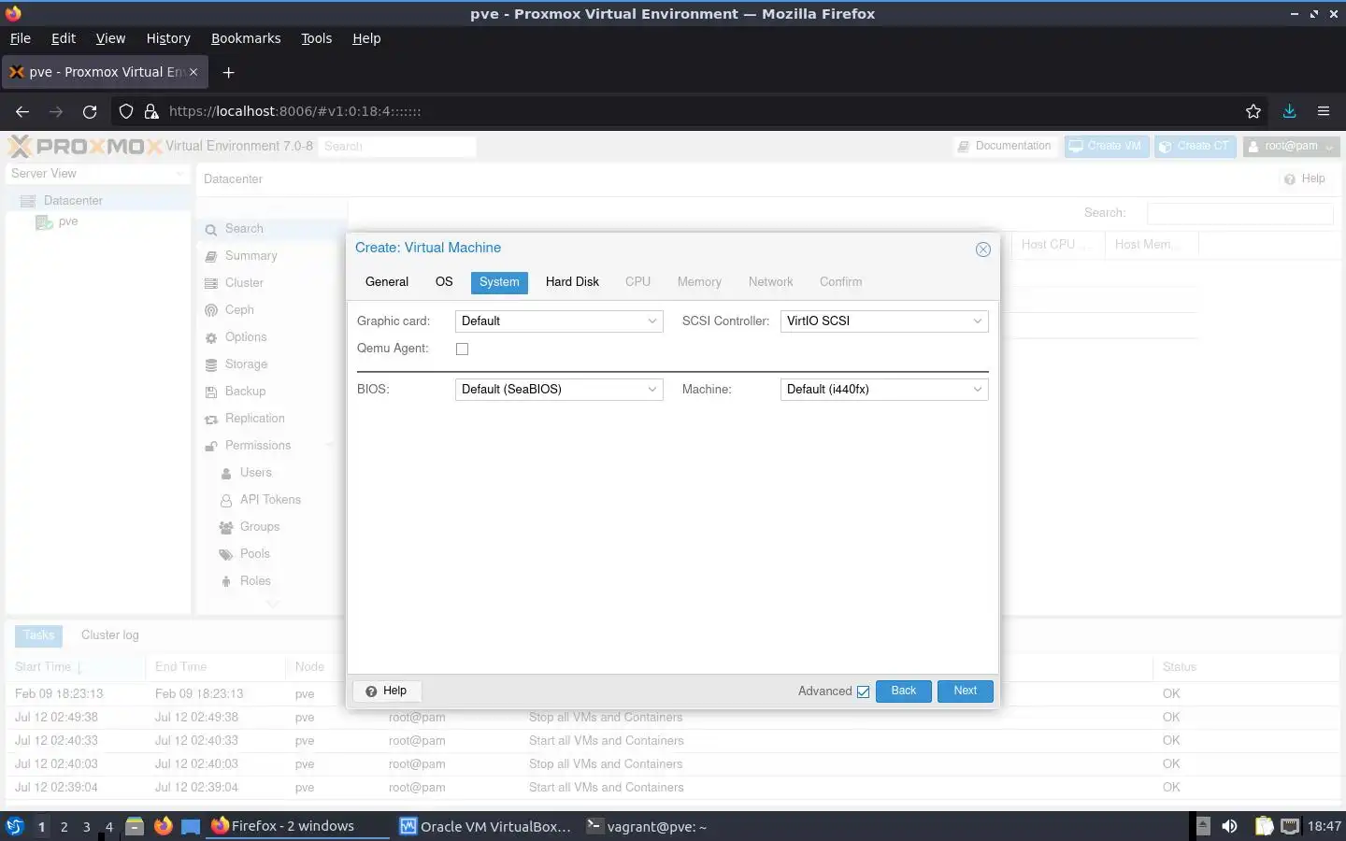This screenshot has height=841, width=1346.
Task: Open the History menu
Action: pos(168,38)
